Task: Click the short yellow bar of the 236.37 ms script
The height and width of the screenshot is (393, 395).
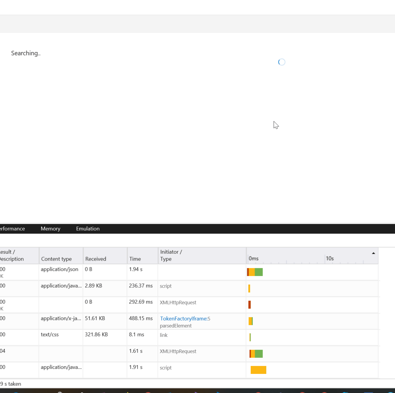Action: [249, 288]
